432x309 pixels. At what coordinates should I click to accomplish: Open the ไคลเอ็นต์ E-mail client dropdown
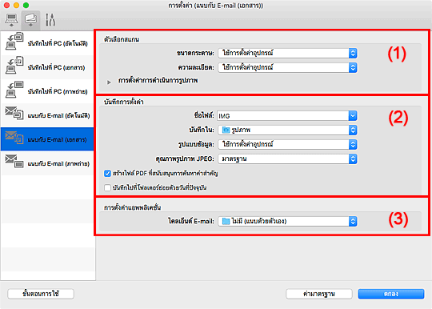(x=287, y=221)
